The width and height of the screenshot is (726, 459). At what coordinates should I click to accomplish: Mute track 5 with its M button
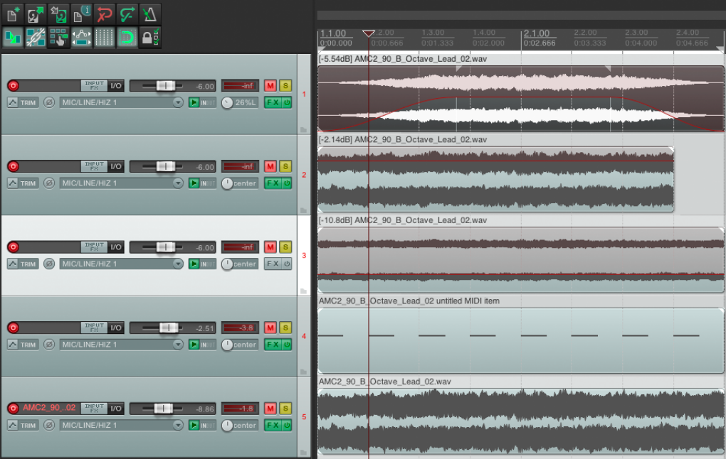270,408
